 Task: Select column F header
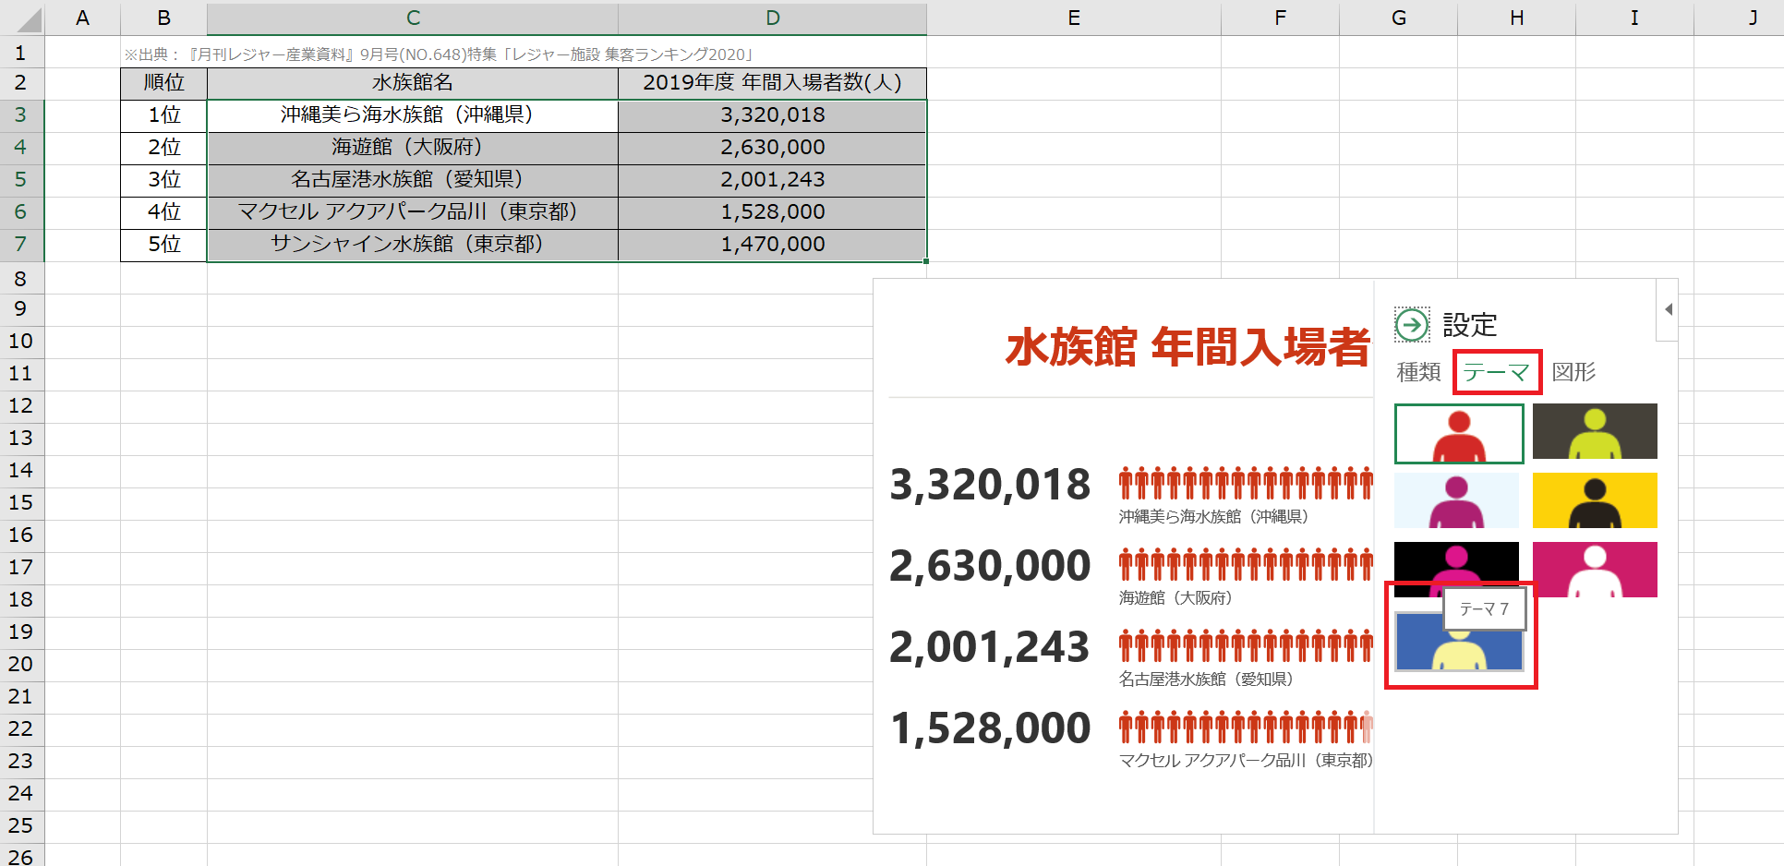pyautogui.click(x=1280, y=18)
